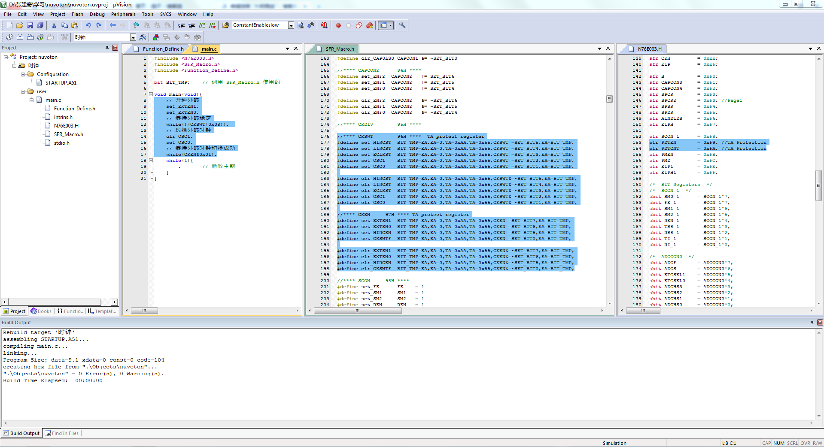This screenshot has height=447, width=824.
Task: Open N76E003.H in project tree
Action: [66, 126]
